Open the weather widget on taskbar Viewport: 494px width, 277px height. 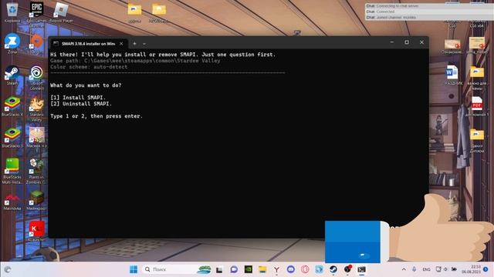pyautogui.click(x=8, y=269)
